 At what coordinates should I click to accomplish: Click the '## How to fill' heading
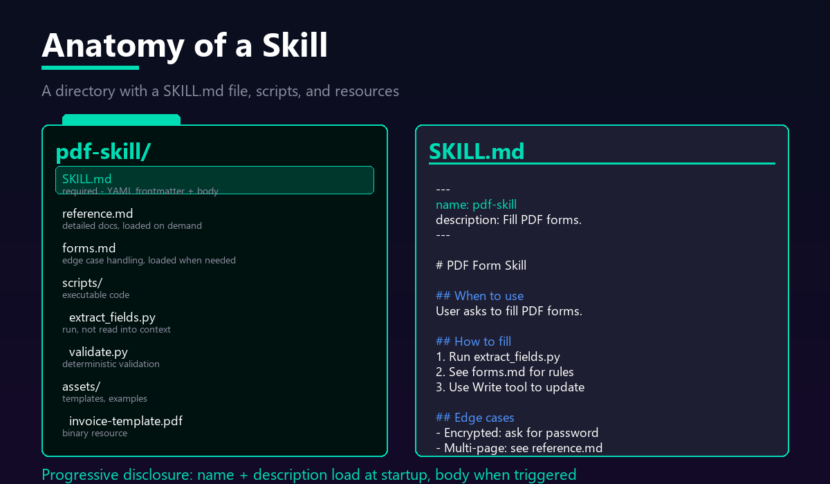(x=473, y=342)
